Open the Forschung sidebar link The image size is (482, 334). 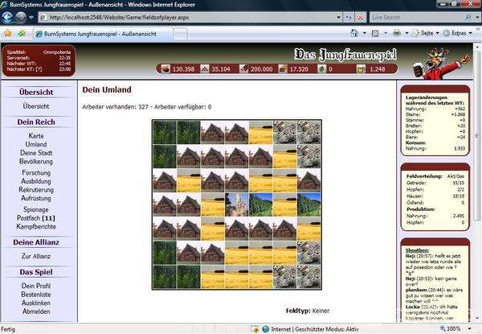click(x=36, y=173)
